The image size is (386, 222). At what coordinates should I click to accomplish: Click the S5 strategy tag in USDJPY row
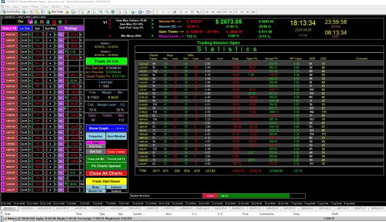(61, 190)
